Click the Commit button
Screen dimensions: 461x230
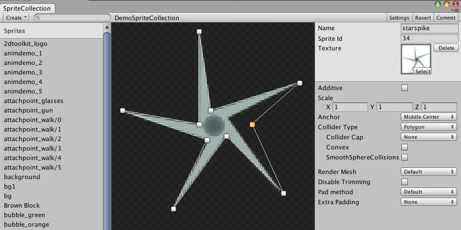(x=446, y=18)
